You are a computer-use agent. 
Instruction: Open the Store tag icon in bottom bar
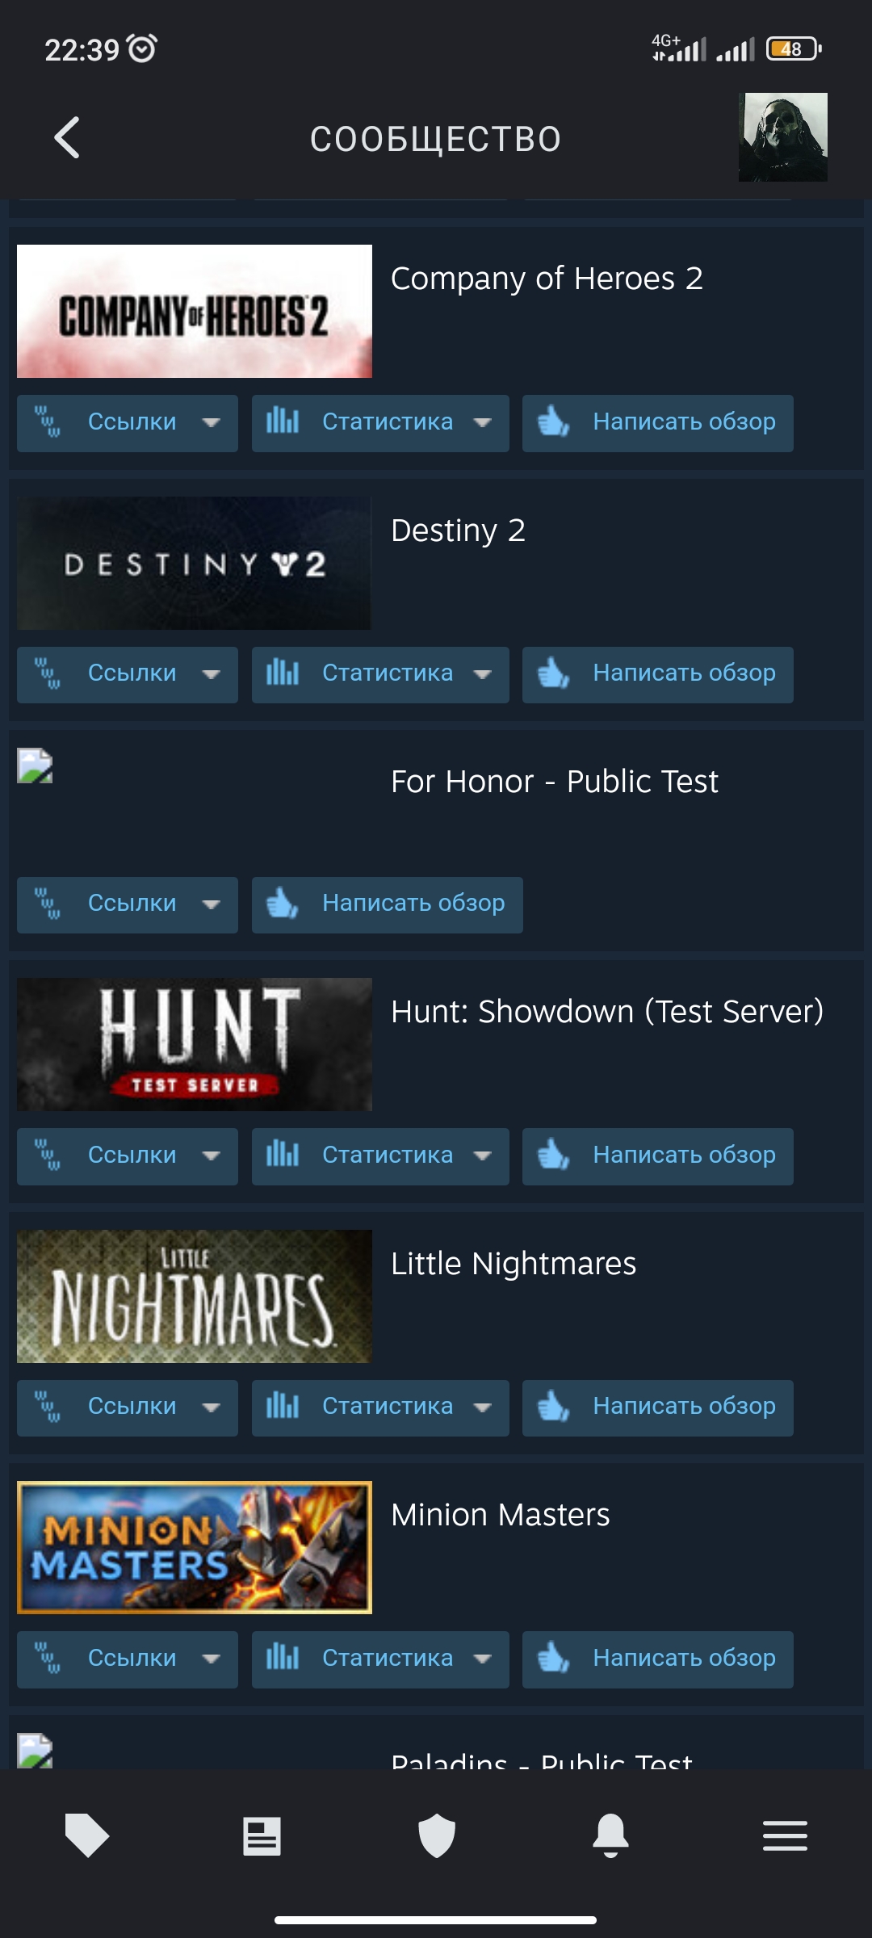pos(87,1835)
